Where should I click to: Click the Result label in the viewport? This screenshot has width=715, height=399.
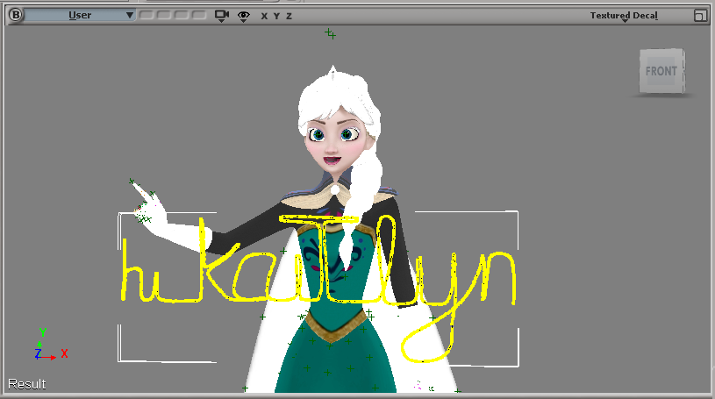[x=27, y=384]
